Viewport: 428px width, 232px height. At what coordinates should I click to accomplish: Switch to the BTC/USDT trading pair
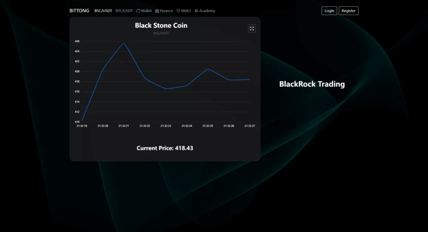point(124,11)
